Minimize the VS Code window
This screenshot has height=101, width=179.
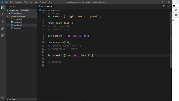(x=157, y=2)
